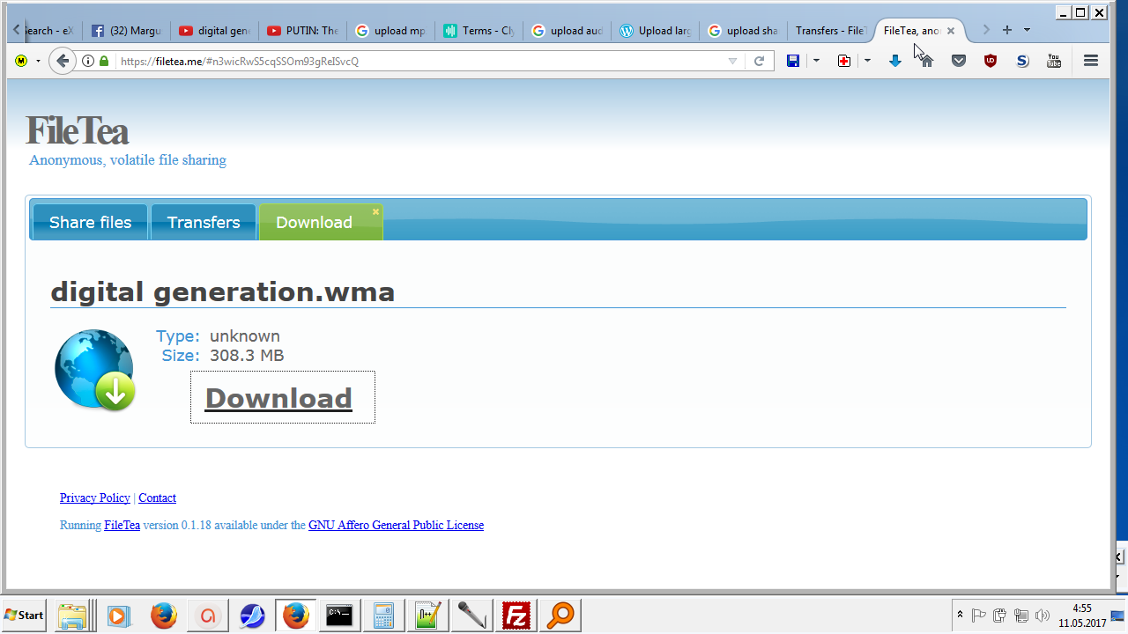Close the green Download page tab
This screenshot has width=1128, height=634.
click(375, 211)
